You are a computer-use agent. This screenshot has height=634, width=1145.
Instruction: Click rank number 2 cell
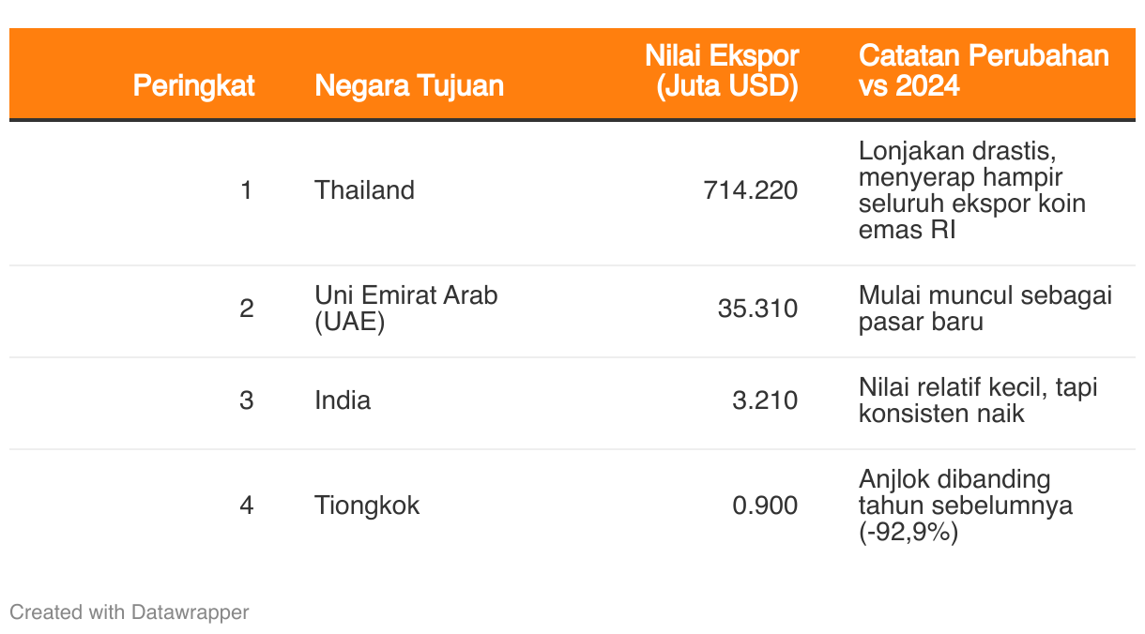(246, 309)
